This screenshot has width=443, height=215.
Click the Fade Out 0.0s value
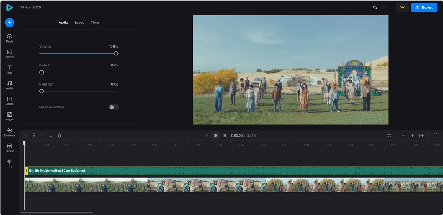pos(115,85)
